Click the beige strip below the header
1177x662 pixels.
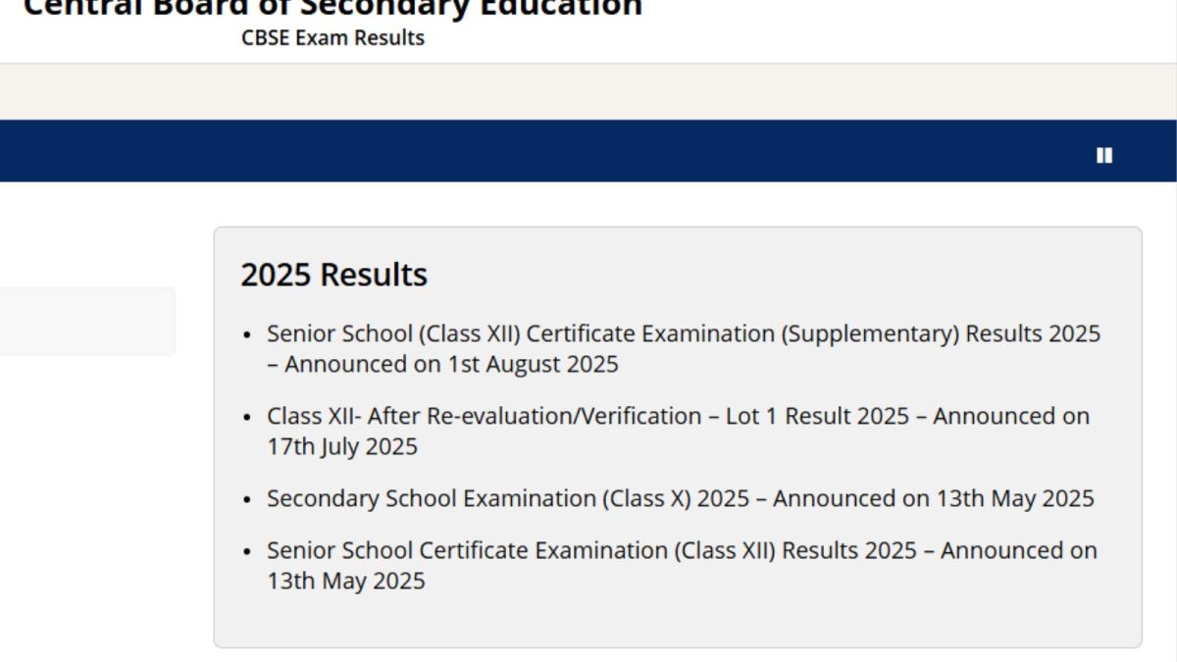point(588,91)
